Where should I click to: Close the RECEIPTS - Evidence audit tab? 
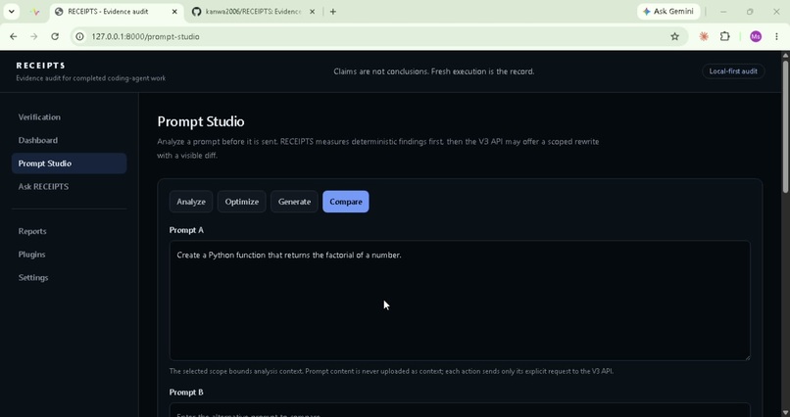pos(174,12)
